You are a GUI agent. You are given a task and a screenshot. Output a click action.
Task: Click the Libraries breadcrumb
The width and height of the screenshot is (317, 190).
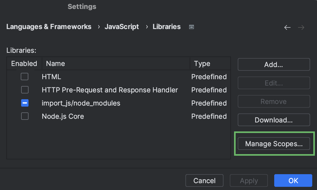(167, 27)
